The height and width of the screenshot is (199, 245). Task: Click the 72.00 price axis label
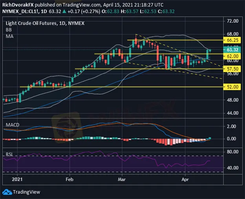pos(233,20)
